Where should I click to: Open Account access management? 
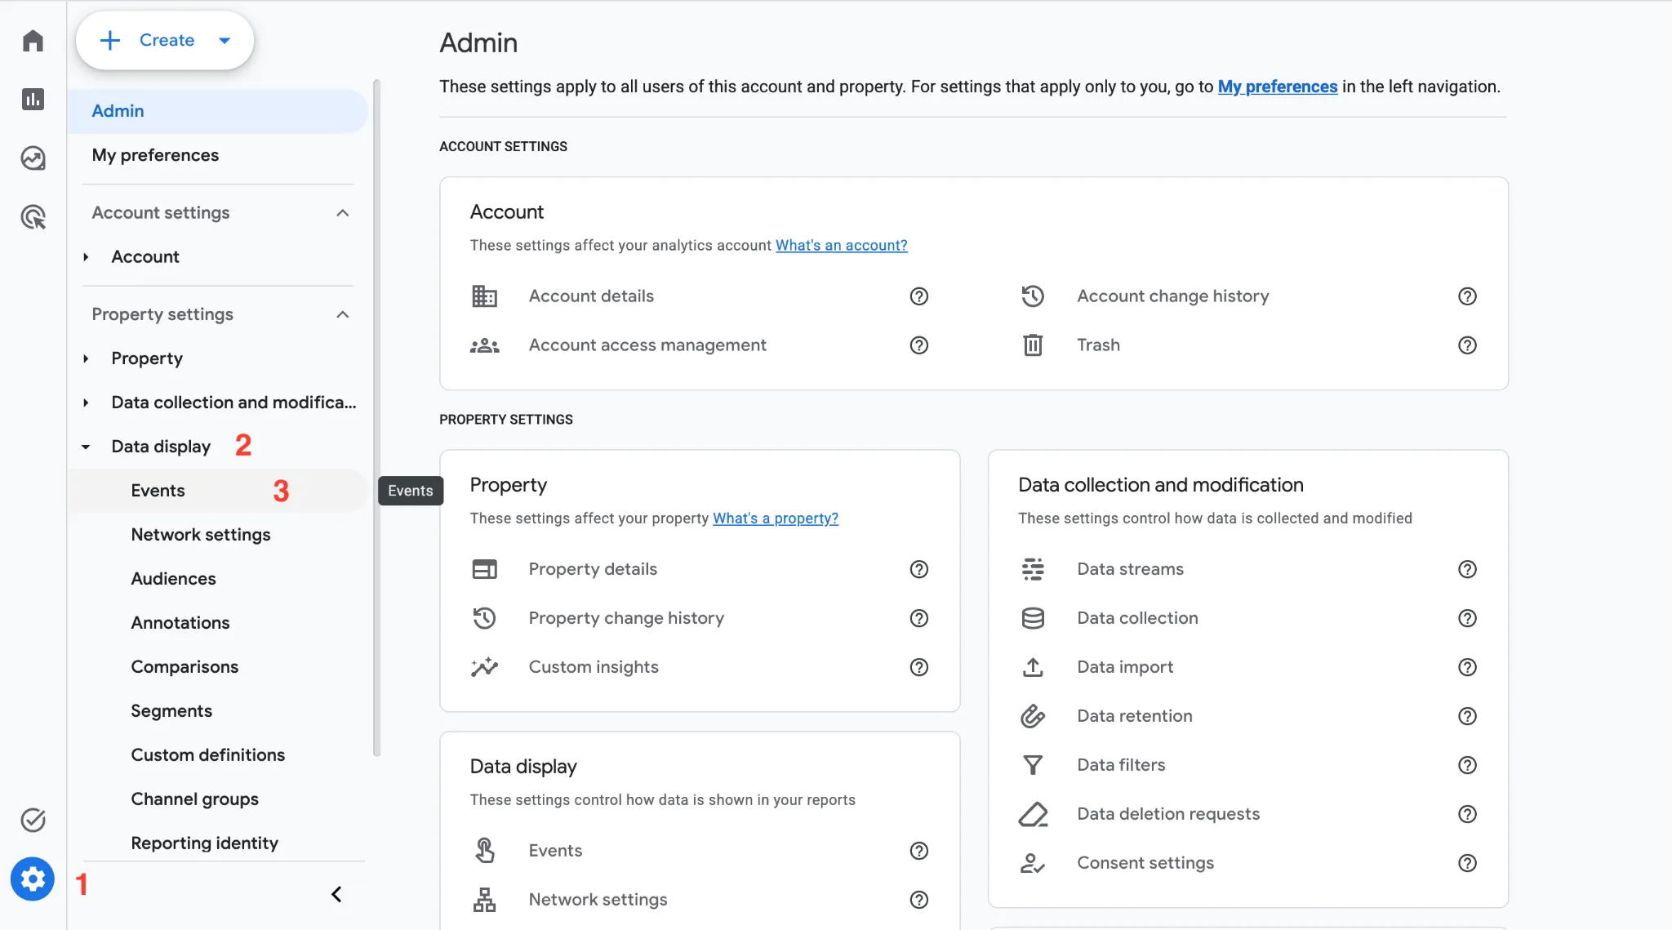pyautogui.click(x=647, y=345)
